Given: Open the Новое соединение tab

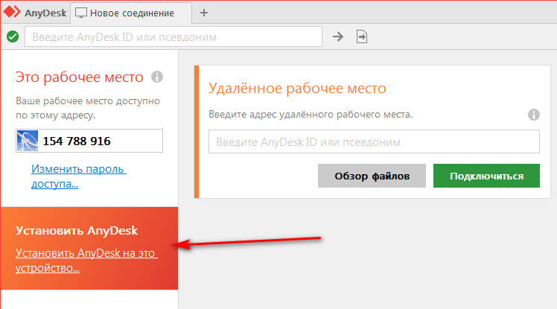Looking at the screenshot, I should [131, 13].
